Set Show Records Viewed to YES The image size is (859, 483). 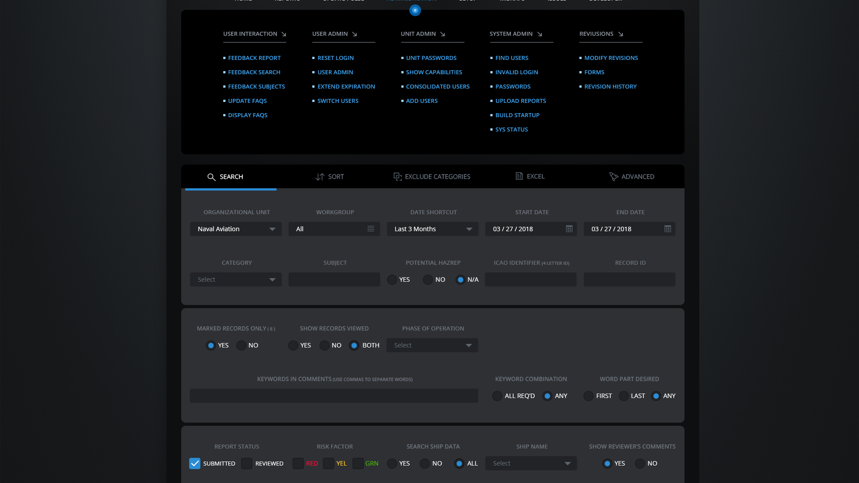click(x=293, y=346)
